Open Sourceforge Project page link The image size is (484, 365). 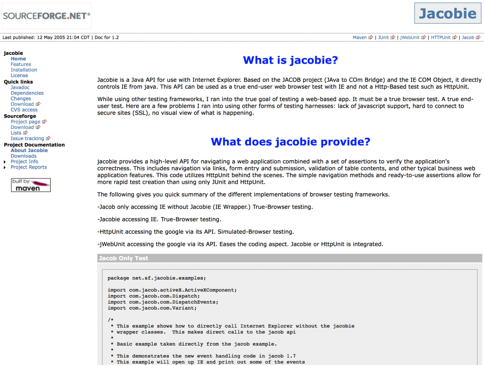point(26,121)
